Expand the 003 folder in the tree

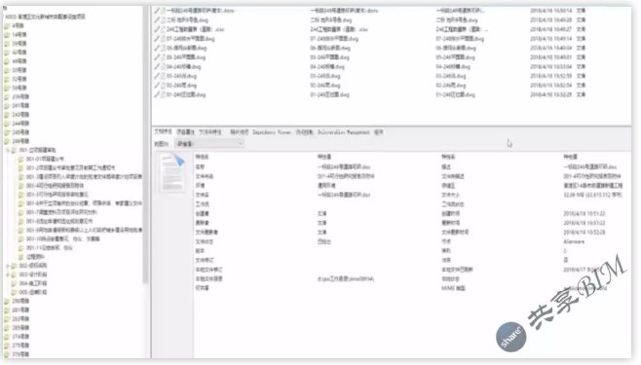[x=8, y=274]
